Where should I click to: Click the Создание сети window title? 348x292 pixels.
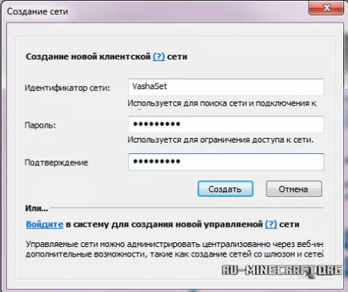click(38, 11)
